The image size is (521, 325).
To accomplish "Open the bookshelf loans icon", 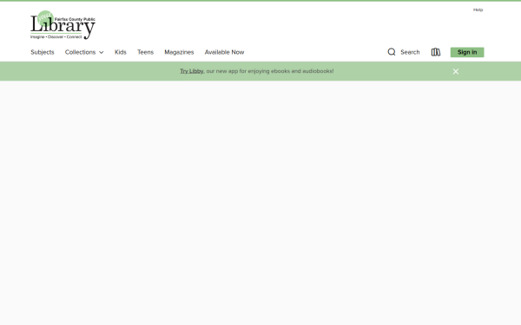I will click(x=436, y=52).
